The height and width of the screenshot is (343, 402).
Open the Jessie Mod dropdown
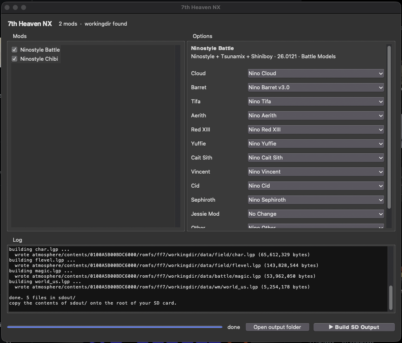point(316,214)
